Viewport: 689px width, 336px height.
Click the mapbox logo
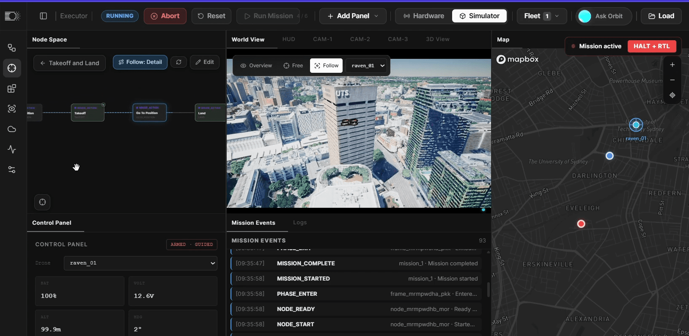[517, 59]
